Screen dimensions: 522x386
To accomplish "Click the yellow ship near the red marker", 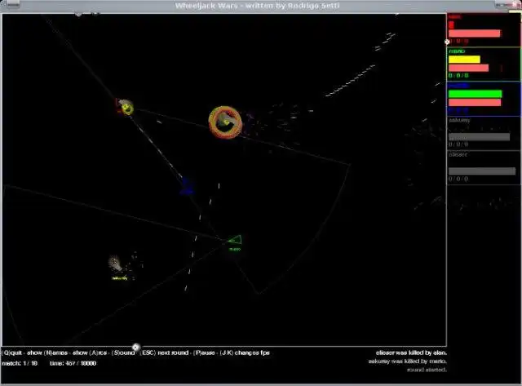I will [x=127, y=108].
